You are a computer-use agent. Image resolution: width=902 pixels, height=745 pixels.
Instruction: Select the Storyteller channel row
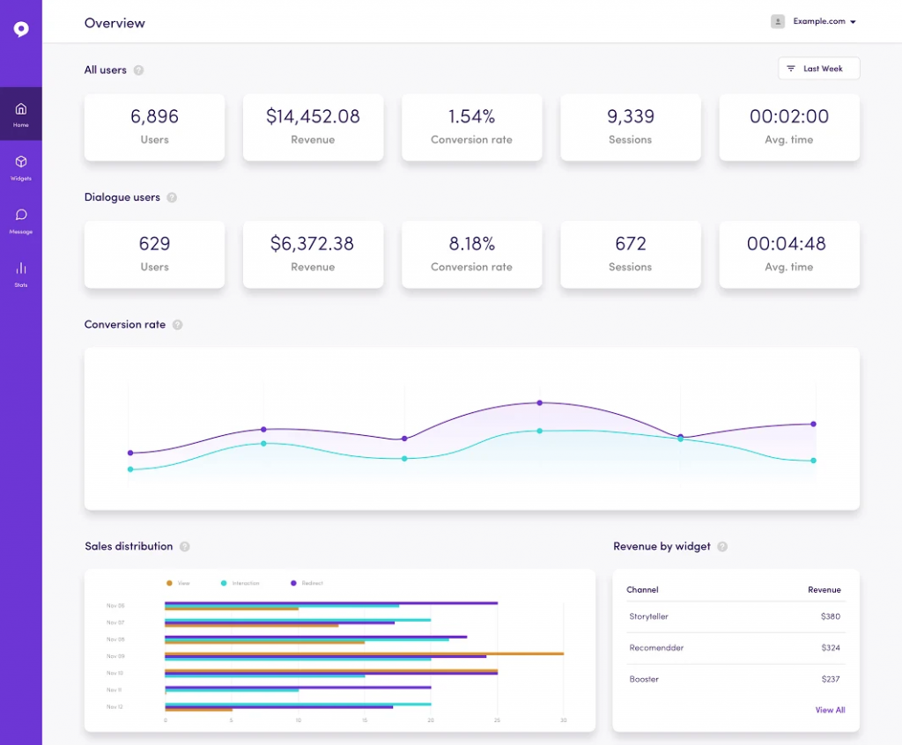(736, 616)
